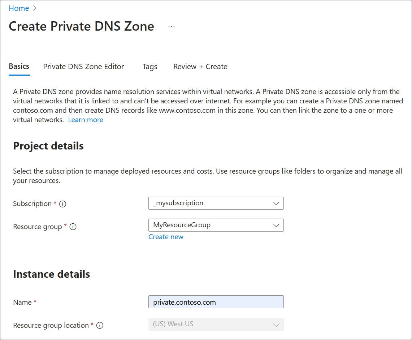Screen dimensions: 412x340
Task: Open the Tags tab
Action: point(149,67)
